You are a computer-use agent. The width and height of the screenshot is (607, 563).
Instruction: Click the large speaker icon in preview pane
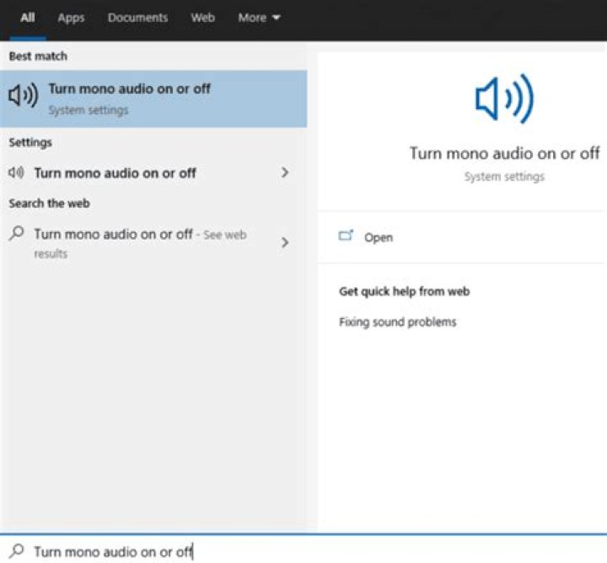click(x=503, y=100)
